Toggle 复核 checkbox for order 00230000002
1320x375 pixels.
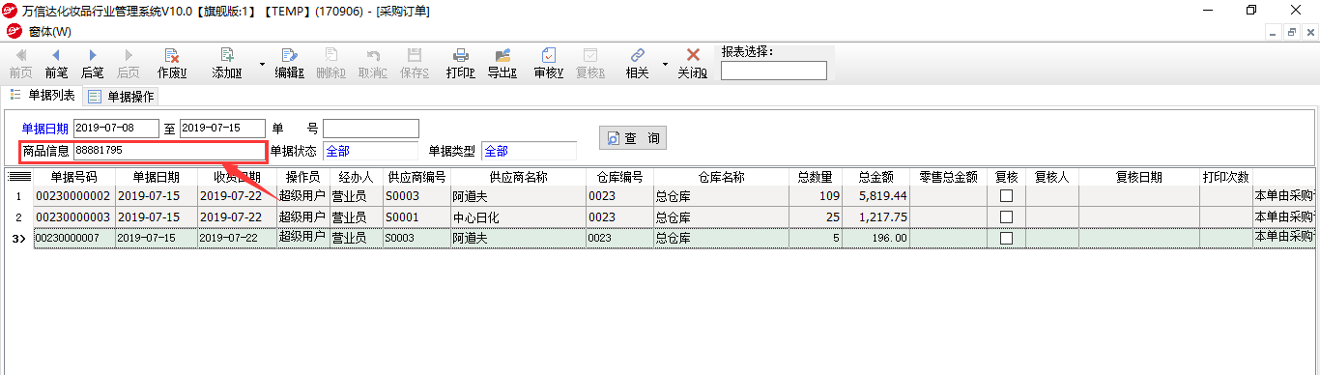1006,196
